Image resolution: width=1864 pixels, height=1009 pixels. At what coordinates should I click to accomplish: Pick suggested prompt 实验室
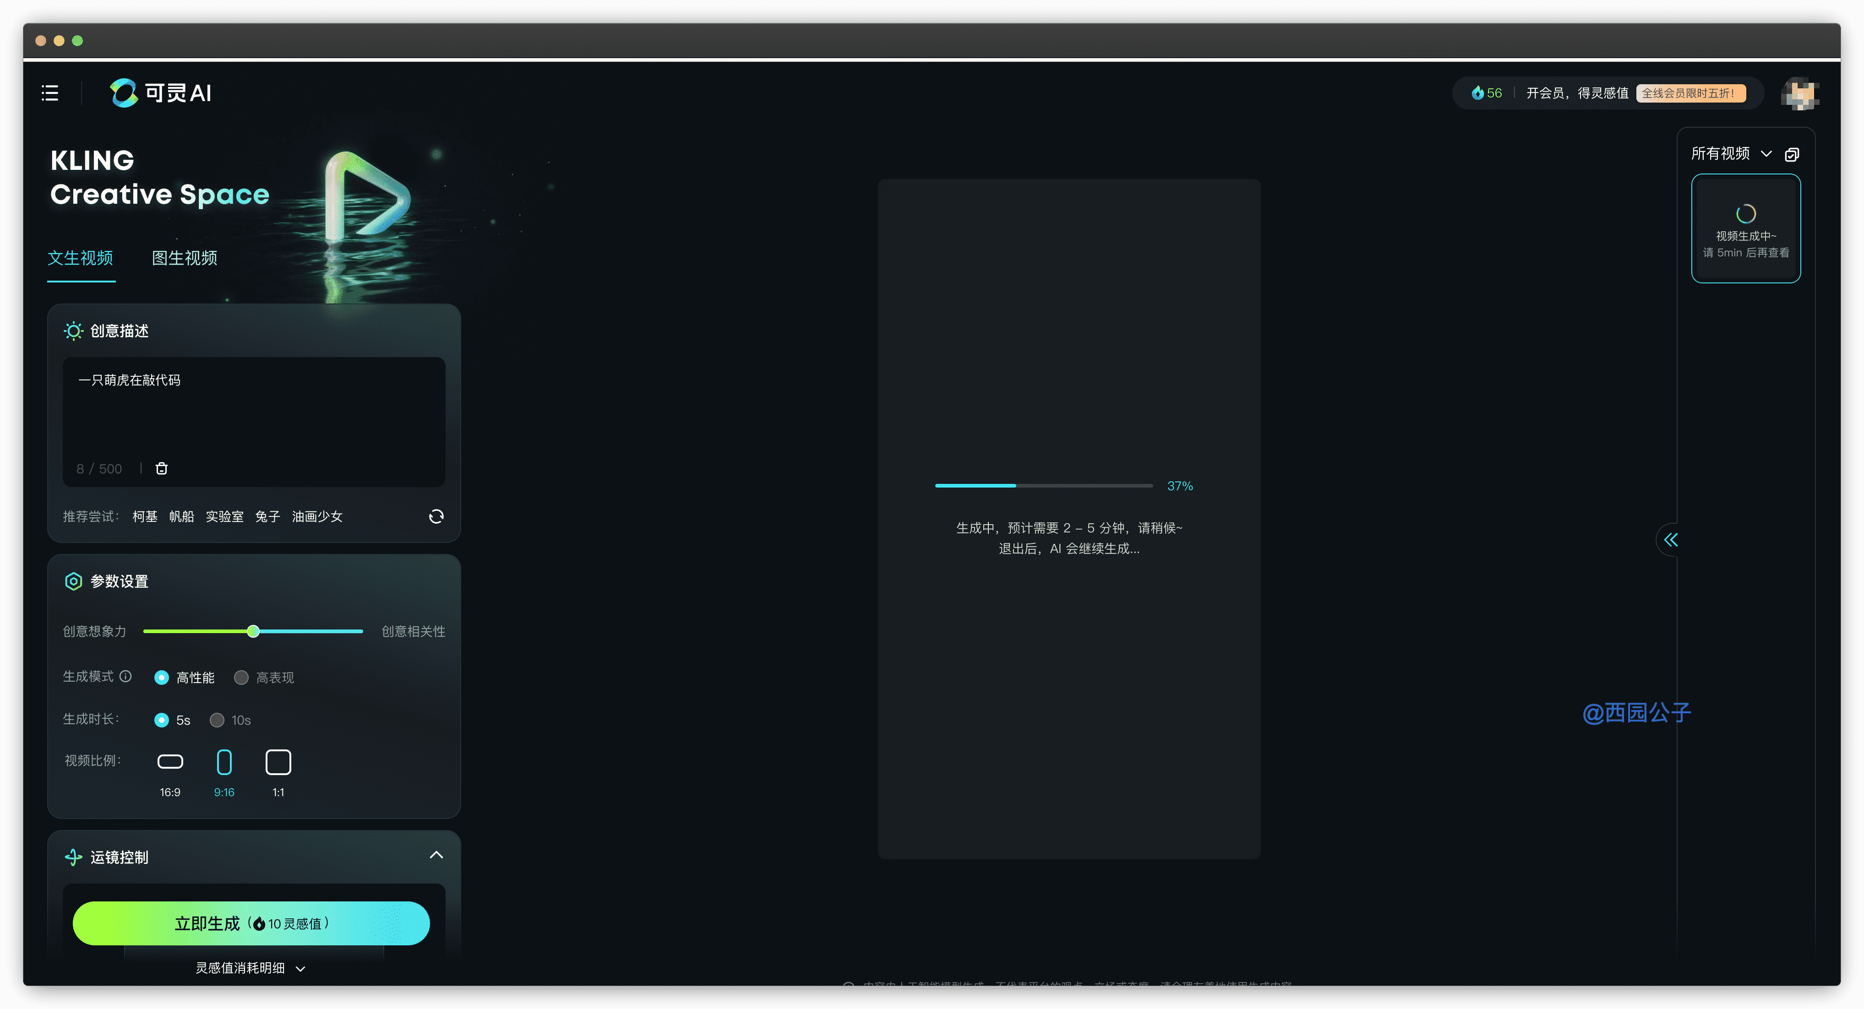[224, 515]
